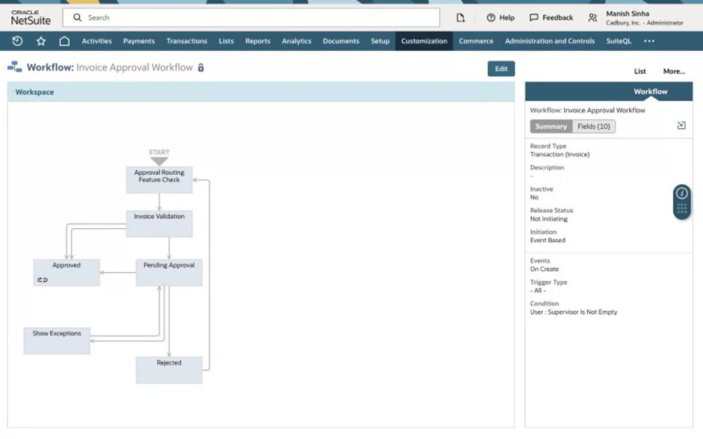Click the 'Event Based' initiation value
This screenshot has width=703, height=439.
pyautogui.click(x=548, y=240)
